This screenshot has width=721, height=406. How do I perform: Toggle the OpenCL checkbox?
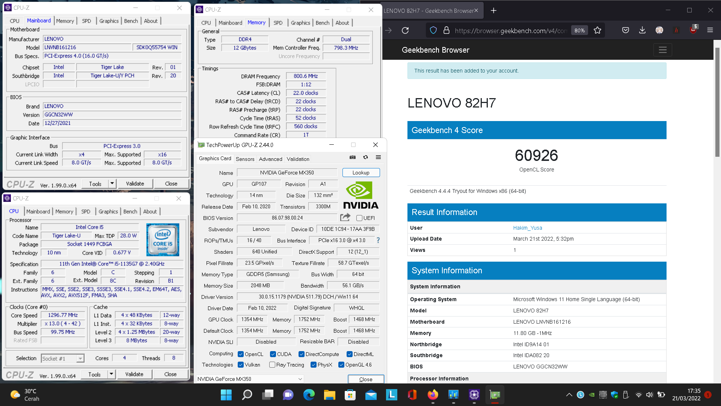pos(241,354)
